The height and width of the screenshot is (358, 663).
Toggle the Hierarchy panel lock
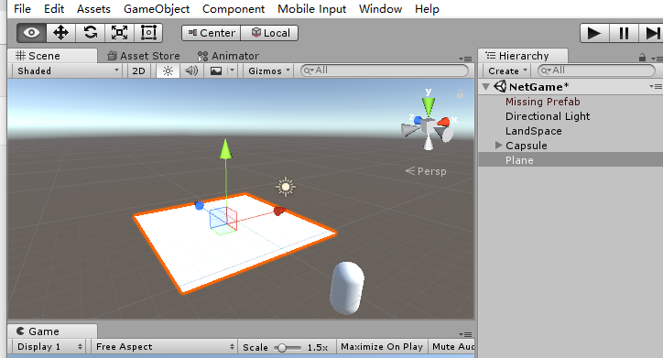pos(642,57)
